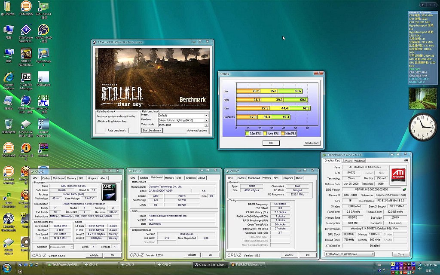Click OK in the CPU-Z Memory window
The image size is (440, 275).
[x=308, y=255]
